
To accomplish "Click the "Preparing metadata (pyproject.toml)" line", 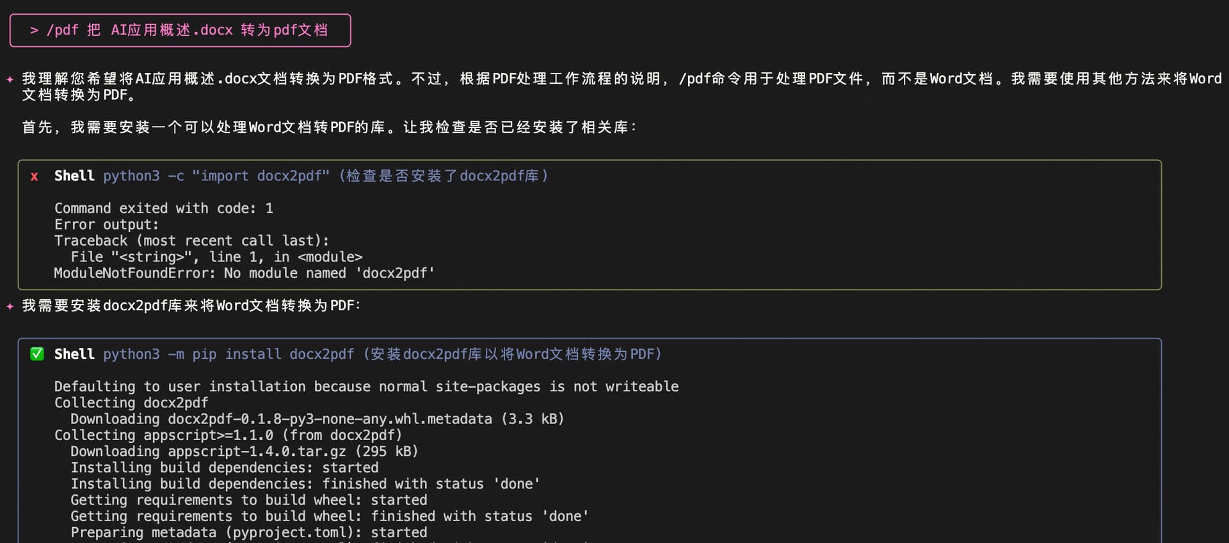I will tap(248, 533).
